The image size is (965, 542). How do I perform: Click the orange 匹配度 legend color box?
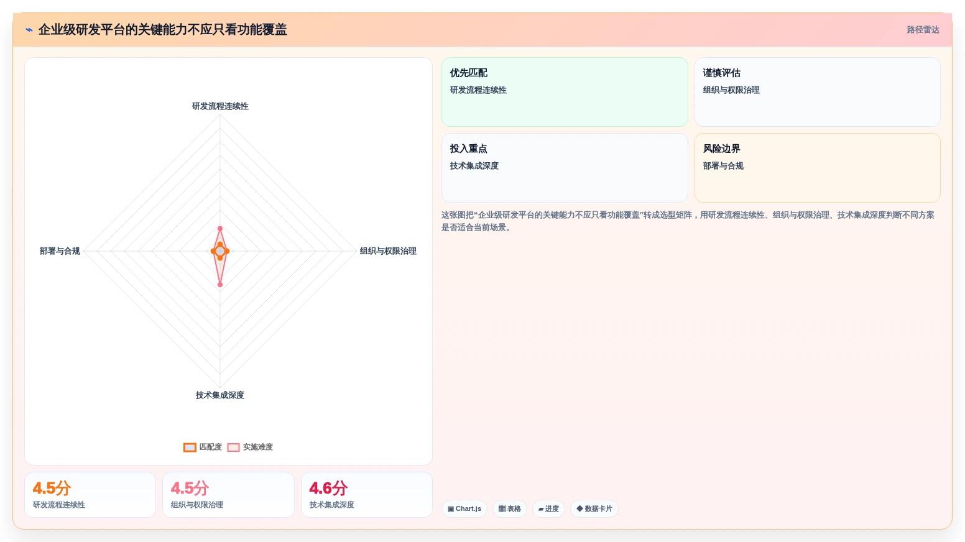click(x=190, y=448)
